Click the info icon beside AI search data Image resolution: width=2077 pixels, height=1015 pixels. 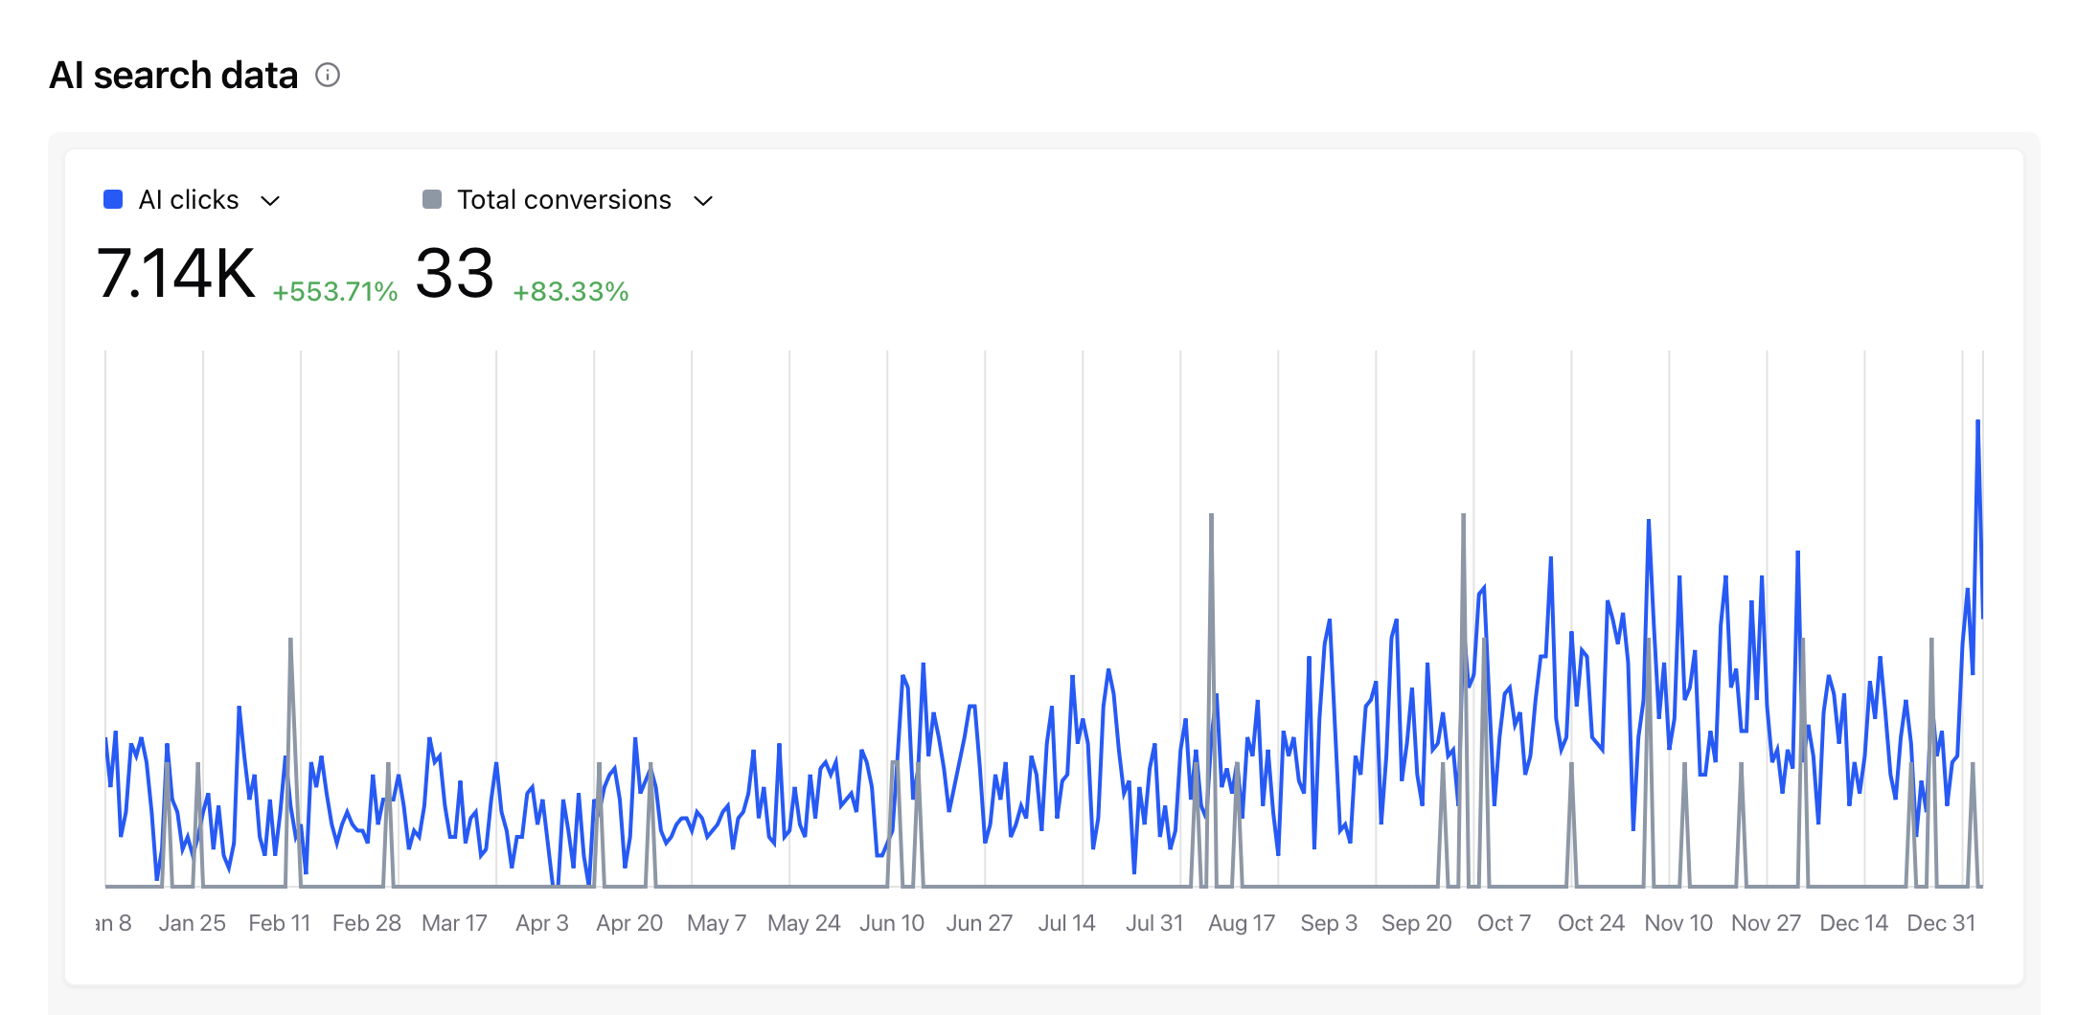point(328,75)
